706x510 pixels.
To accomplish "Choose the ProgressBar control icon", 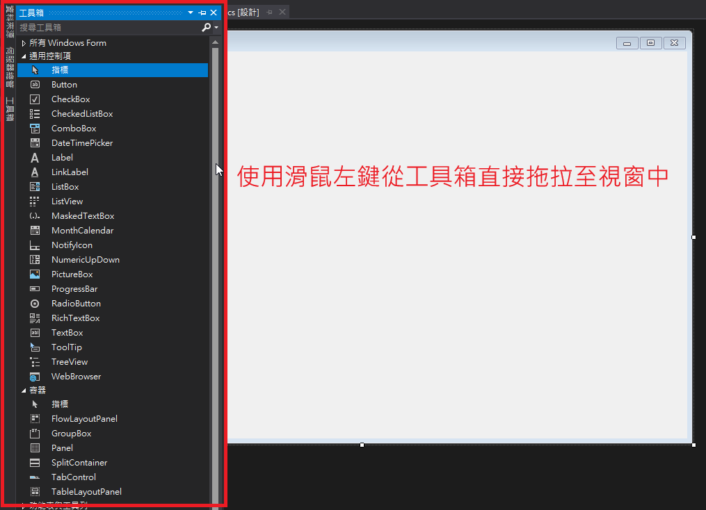I will click(35, 289).
